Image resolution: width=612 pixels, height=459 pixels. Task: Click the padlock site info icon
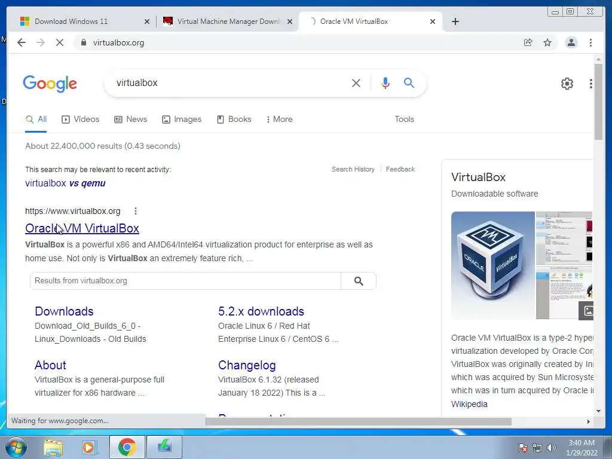click(83, 42)
